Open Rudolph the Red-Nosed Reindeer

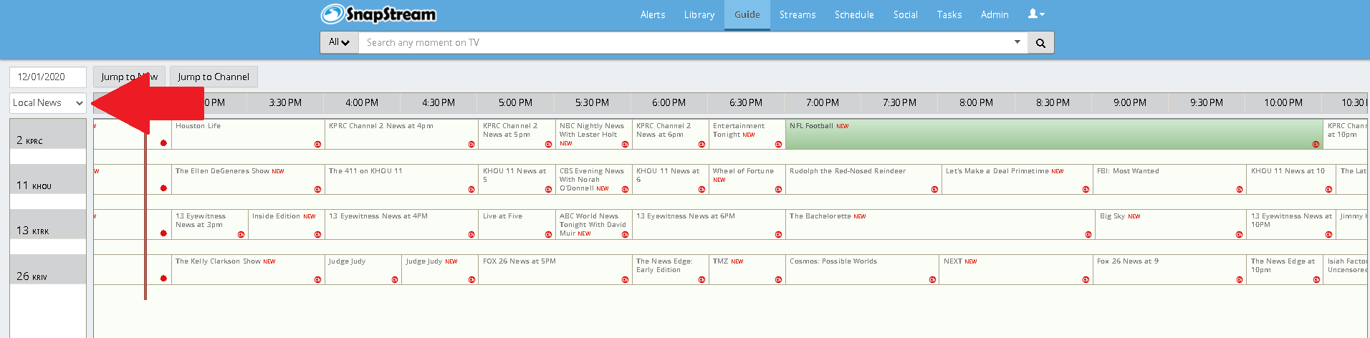[x=863, y=179]
